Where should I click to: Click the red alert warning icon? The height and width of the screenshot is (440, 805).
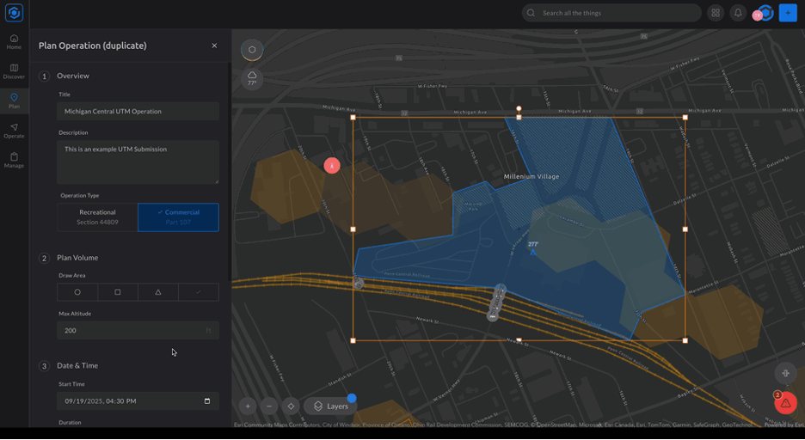coord(785,402)
